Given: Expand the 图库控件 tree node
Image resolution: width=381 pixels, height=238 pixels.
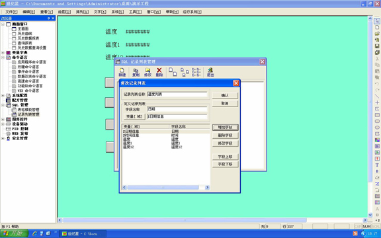Looking at the screenshot, I should 3,120.
